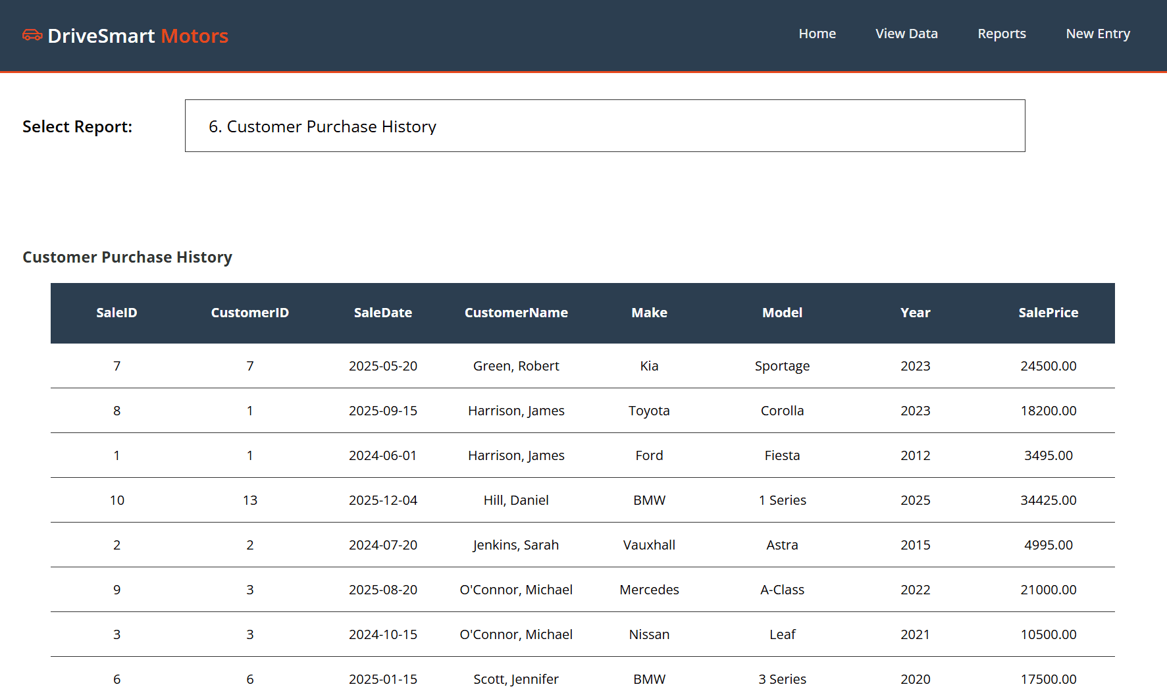Click the year 2012 cell
1167x695 pixels.
pos(916,455)
